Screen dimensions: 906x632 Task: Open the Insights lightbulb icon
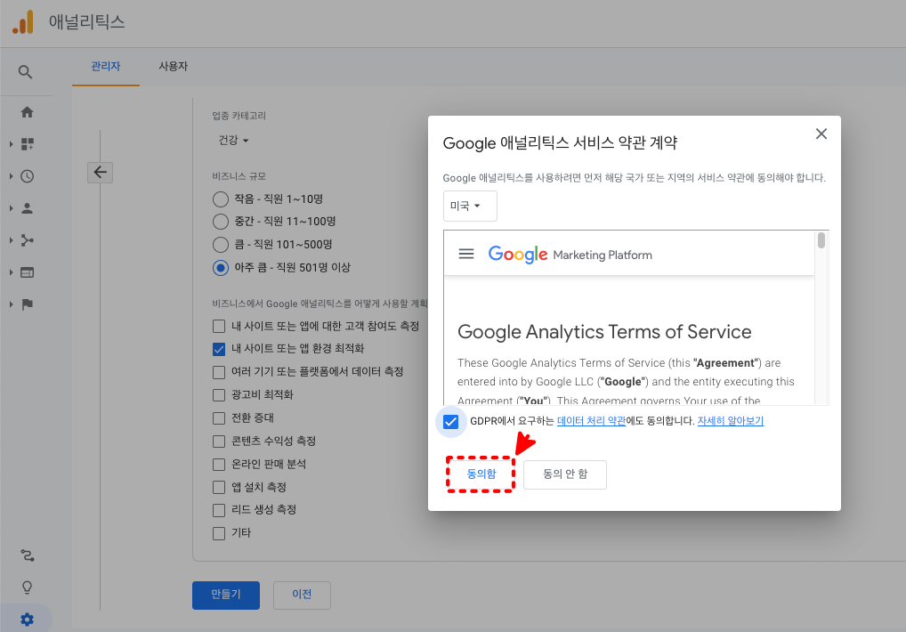coord(27,587)
